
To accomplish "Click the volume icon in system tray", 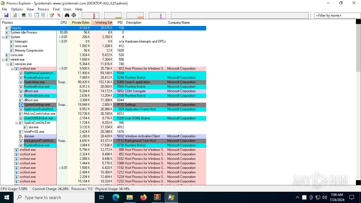I will (325, 197).
